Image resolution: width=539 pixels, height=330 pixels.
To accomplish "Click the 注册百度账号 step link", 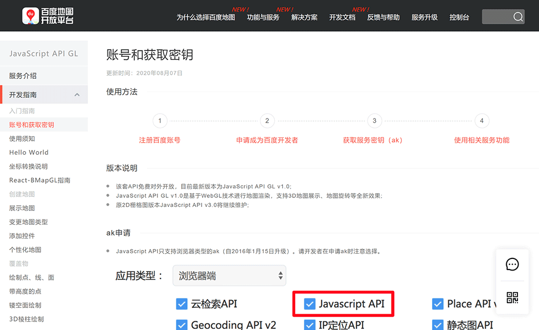I will pyautogui.click(x=159, y=140).
